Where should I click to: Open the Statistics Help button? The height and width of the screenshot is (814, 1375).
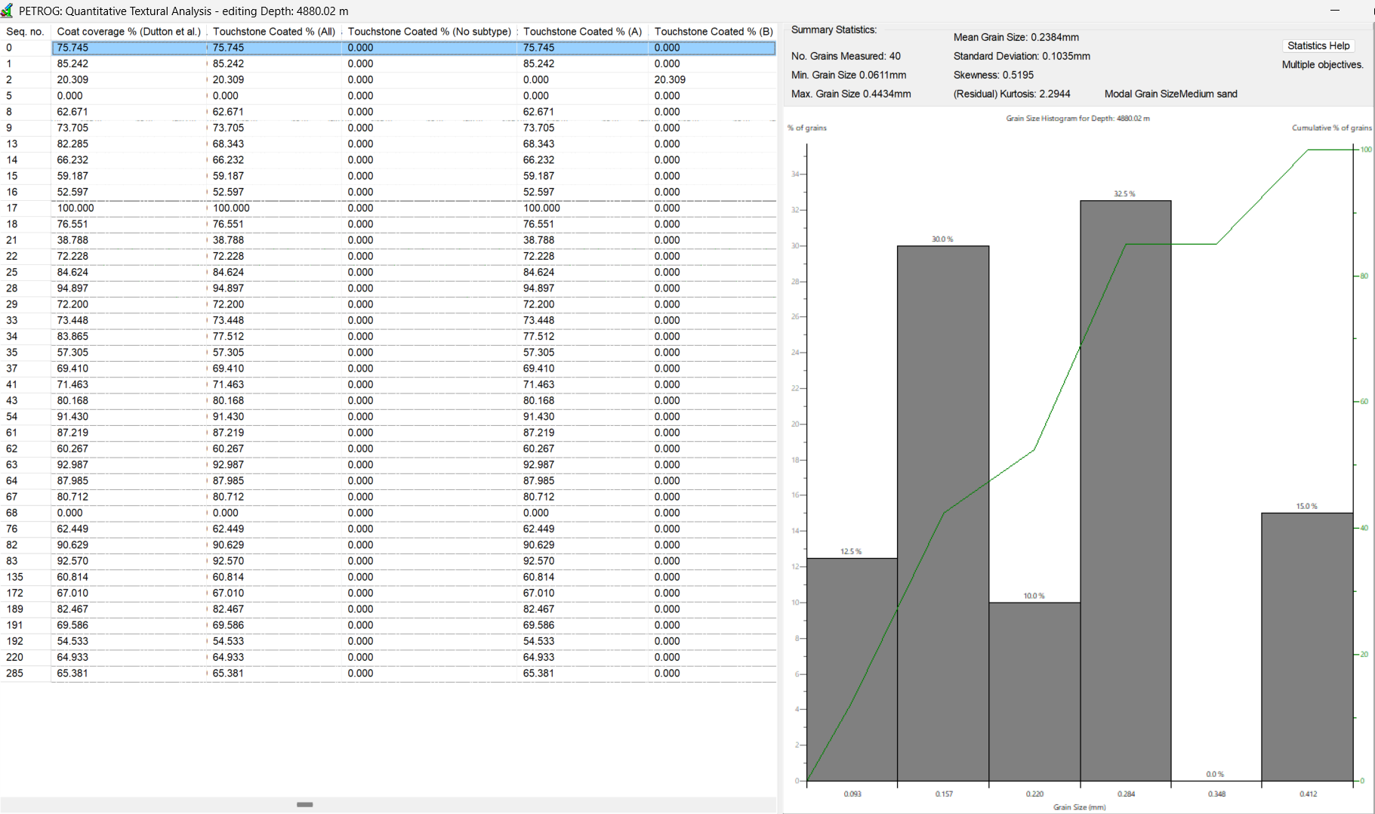click(1318, 46)
